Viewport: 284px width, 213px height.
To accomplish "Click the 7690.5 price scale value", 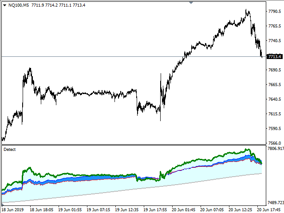I will (x=275, y=70).
